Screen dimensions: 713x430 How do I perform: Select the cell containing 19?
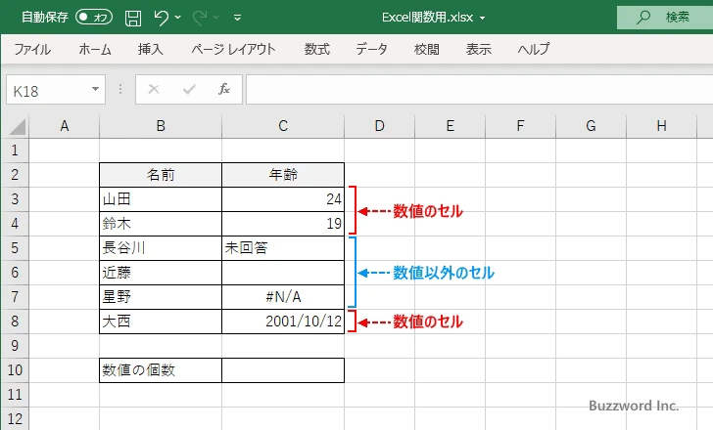(x=283, y=224)
